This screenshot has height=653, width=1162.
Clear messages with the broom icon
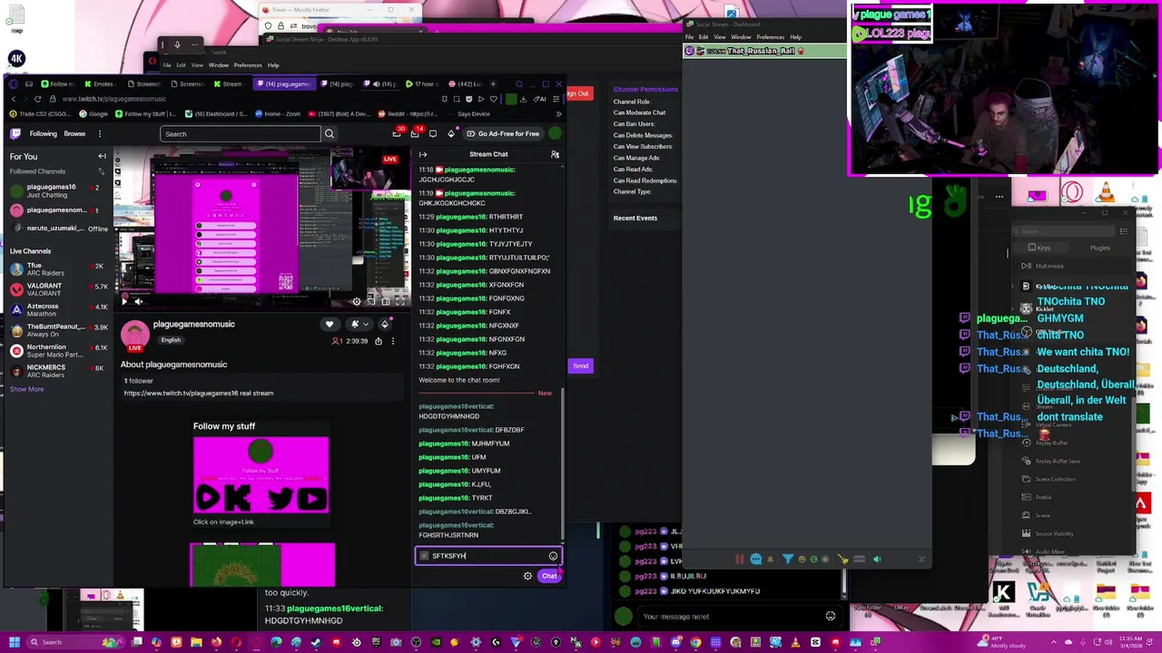pos(843,560)
